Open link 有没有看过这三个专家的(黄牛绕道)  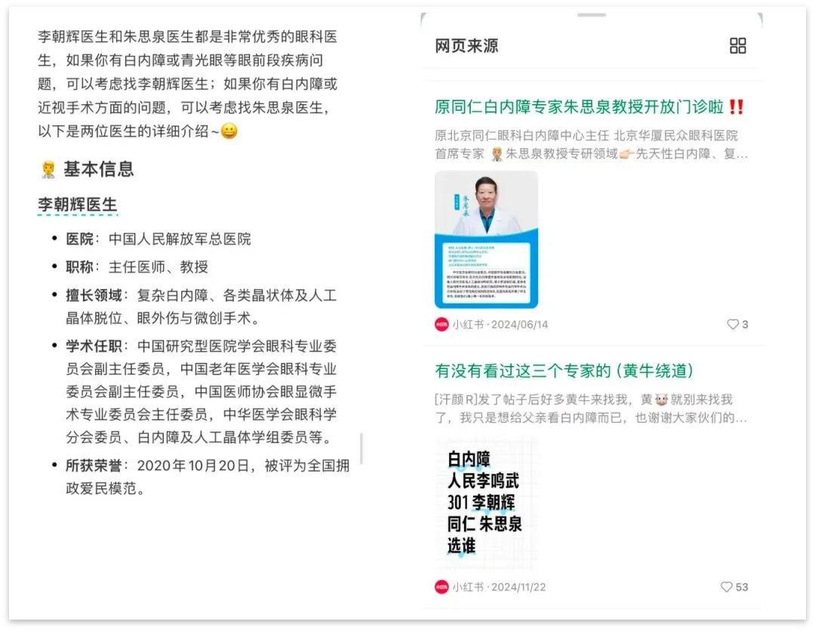[564, 371]
